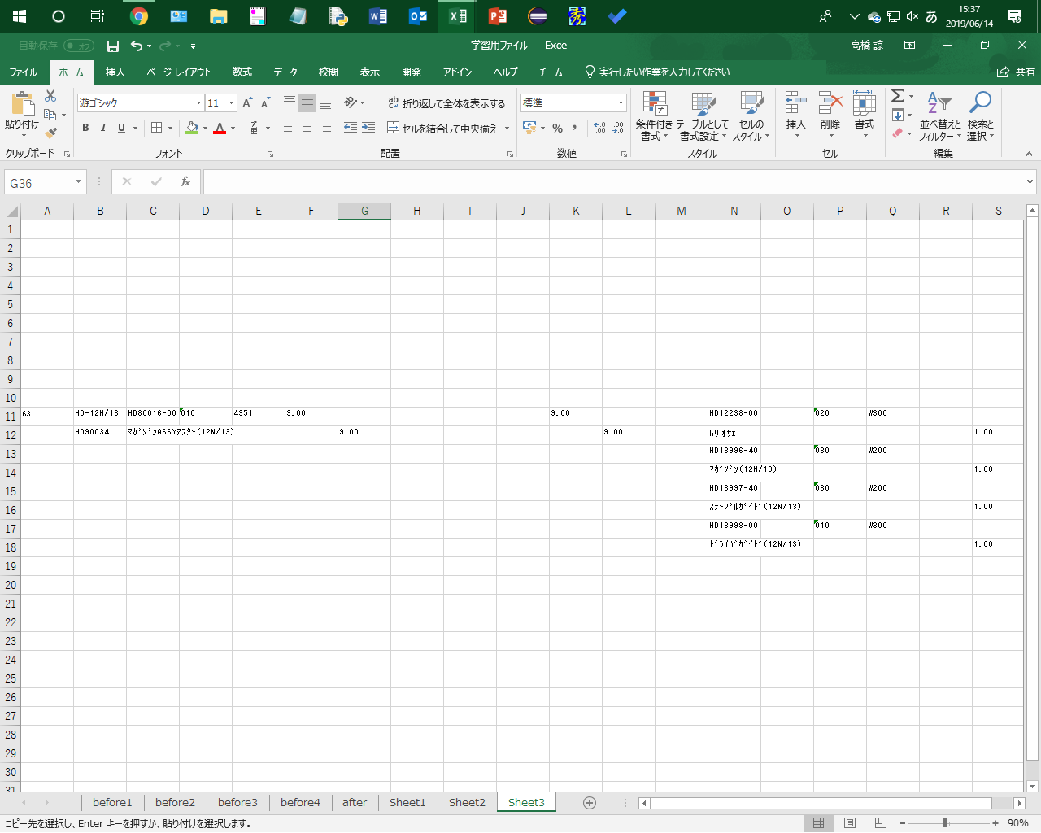The image size is (1041, 833).
Task: Click the add new sheet plus icon
Action: (590, 803)
